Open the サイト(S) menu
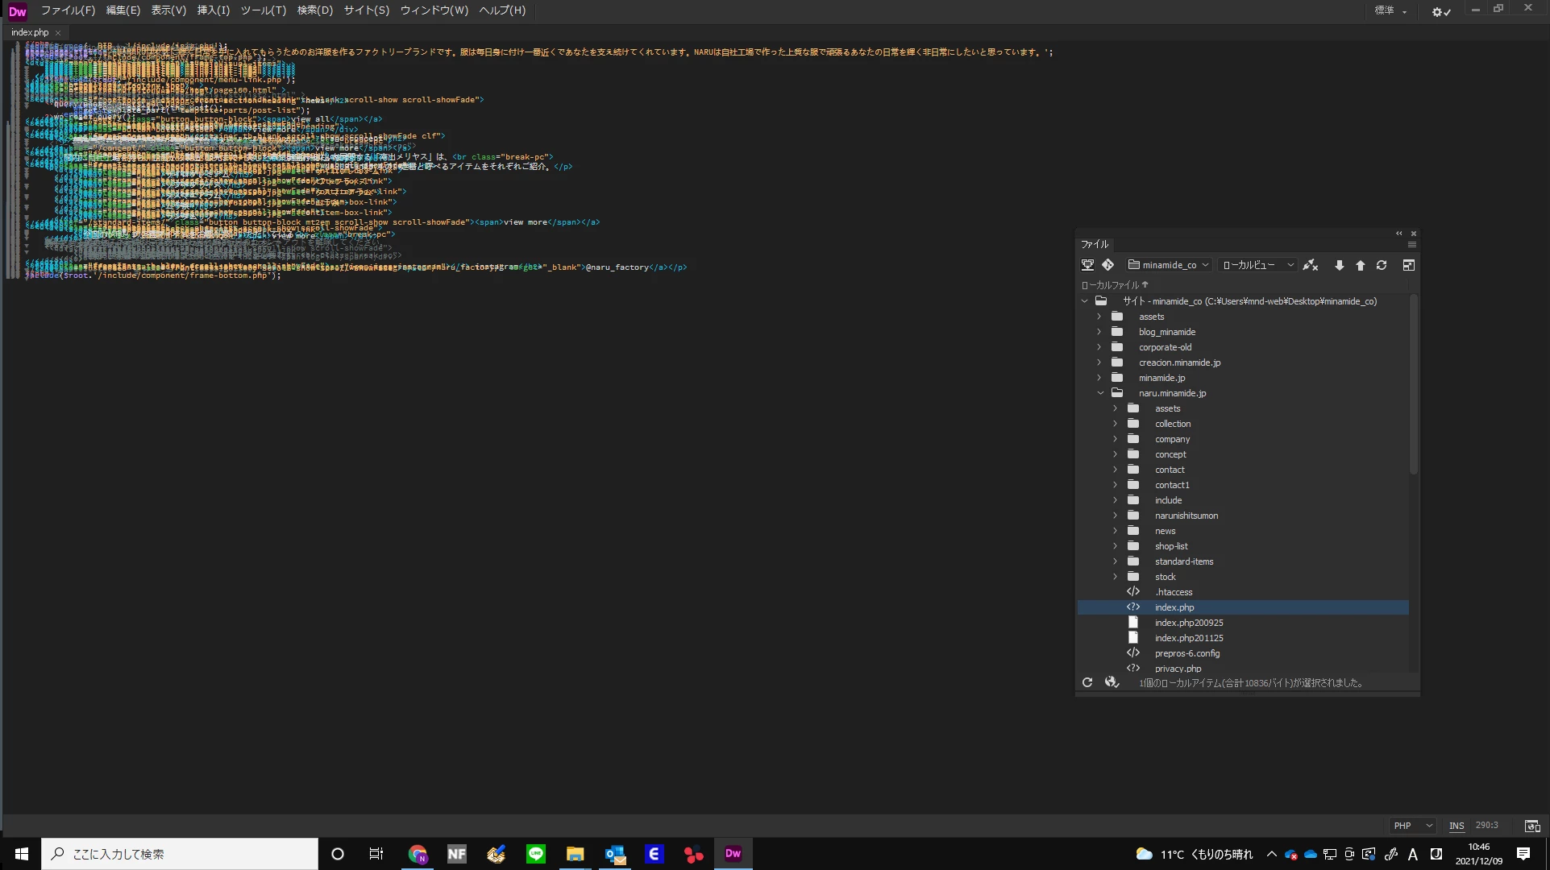 (366, 10)
